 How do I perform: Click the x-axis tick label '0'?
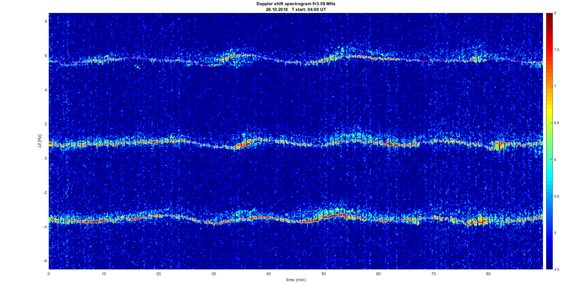(49, 274)
